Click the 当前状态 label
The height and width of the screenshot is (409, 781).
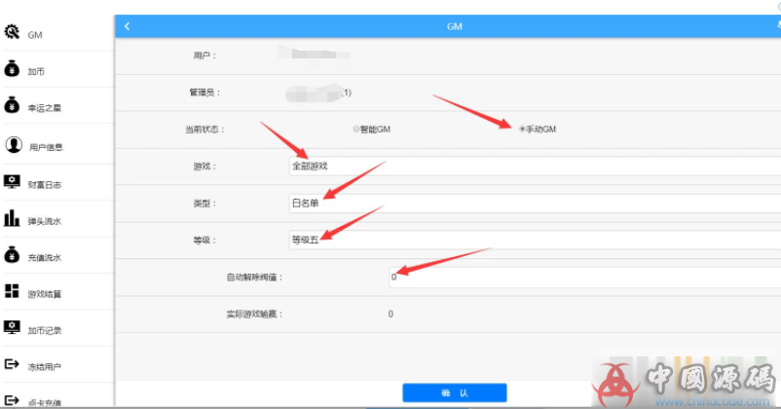click(205, 130)
